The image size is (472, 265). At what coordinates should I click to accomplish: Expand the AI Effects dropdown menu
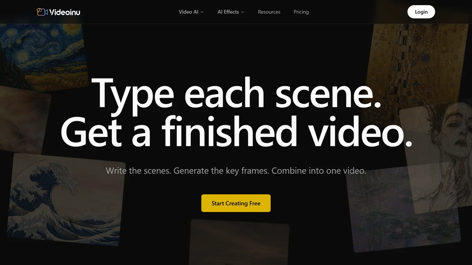coord(231,12)
